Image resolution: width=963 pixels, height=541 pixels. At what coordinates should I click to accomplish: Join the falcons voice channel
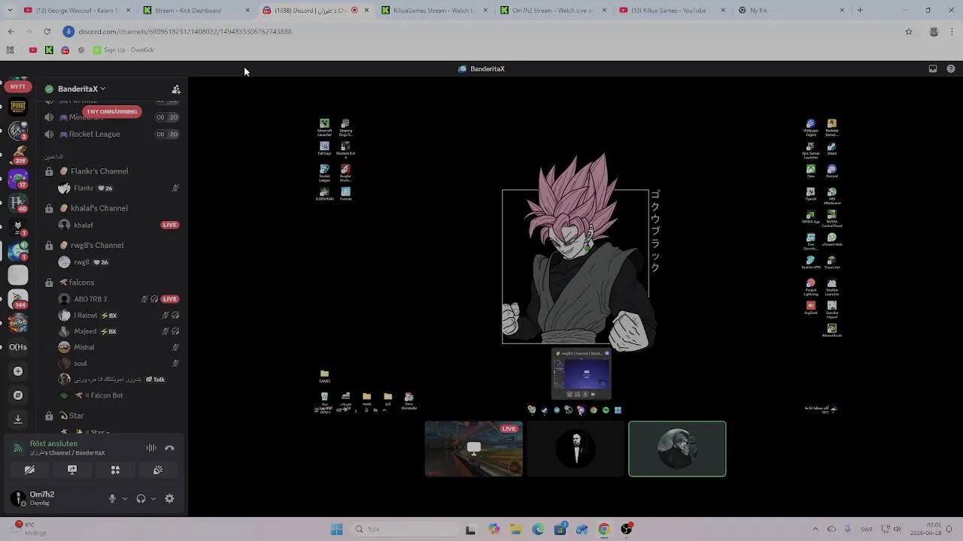[x=113, y=283]
